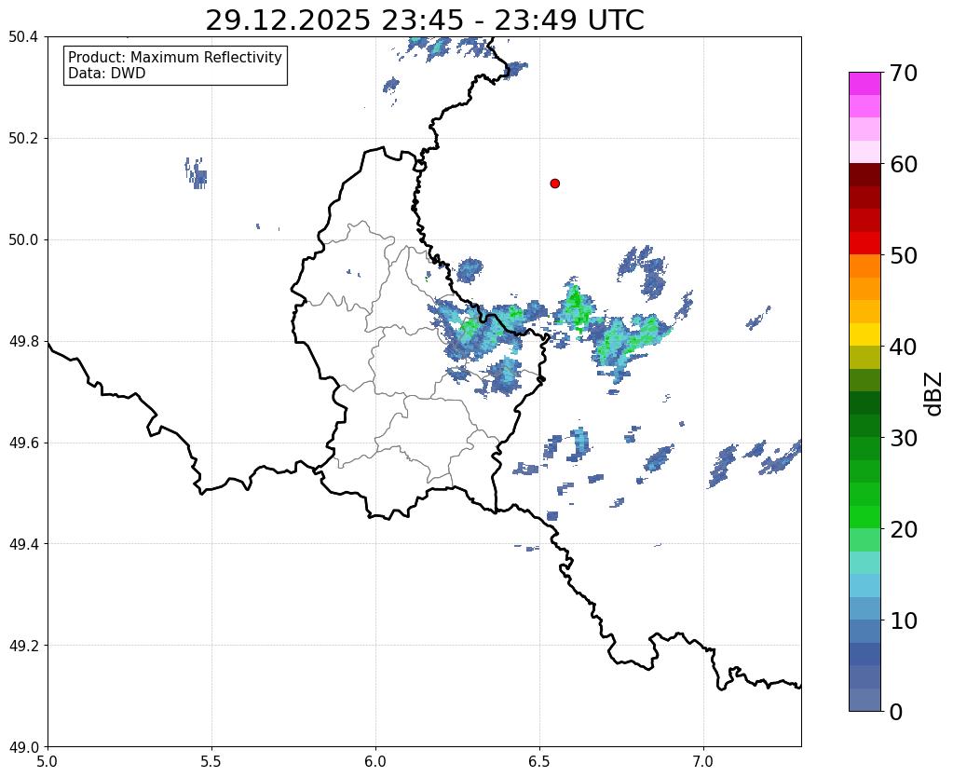
Task: Click the Product: Maximum Reflectivity label
Action: click(175, 57)
